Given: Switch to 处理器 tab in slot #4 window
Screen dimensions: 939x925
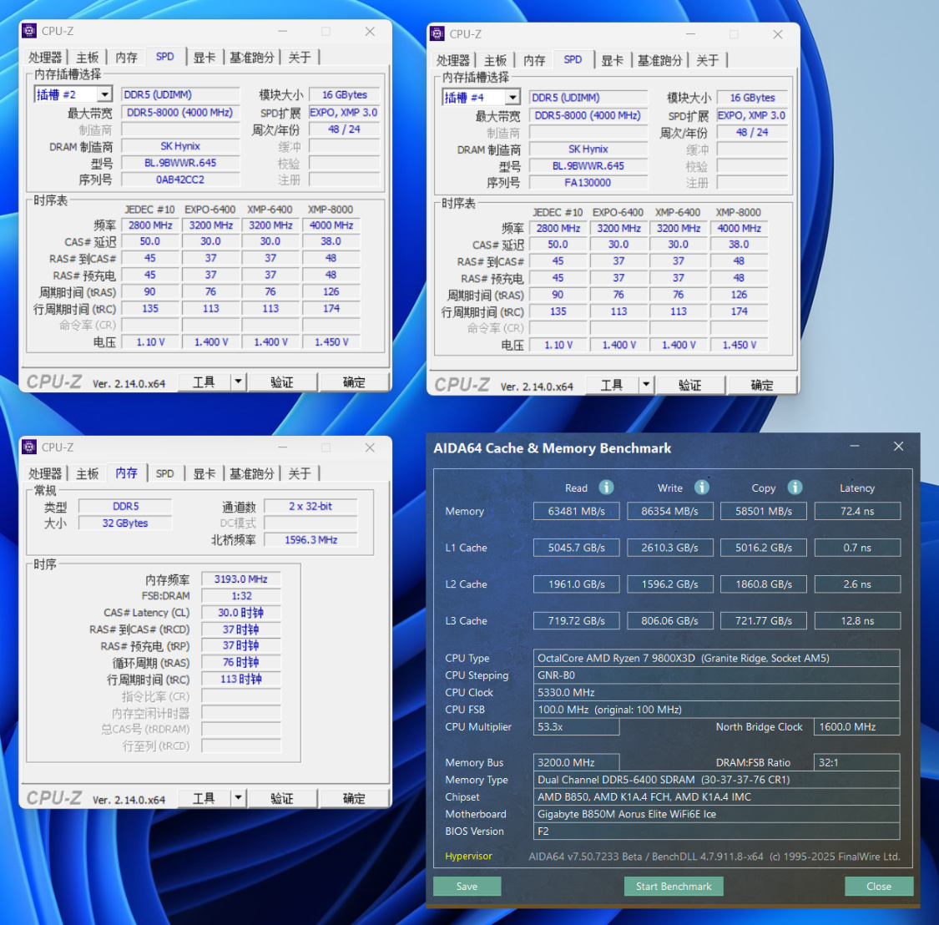Looking at the screenshot, I should coord(452,60).
